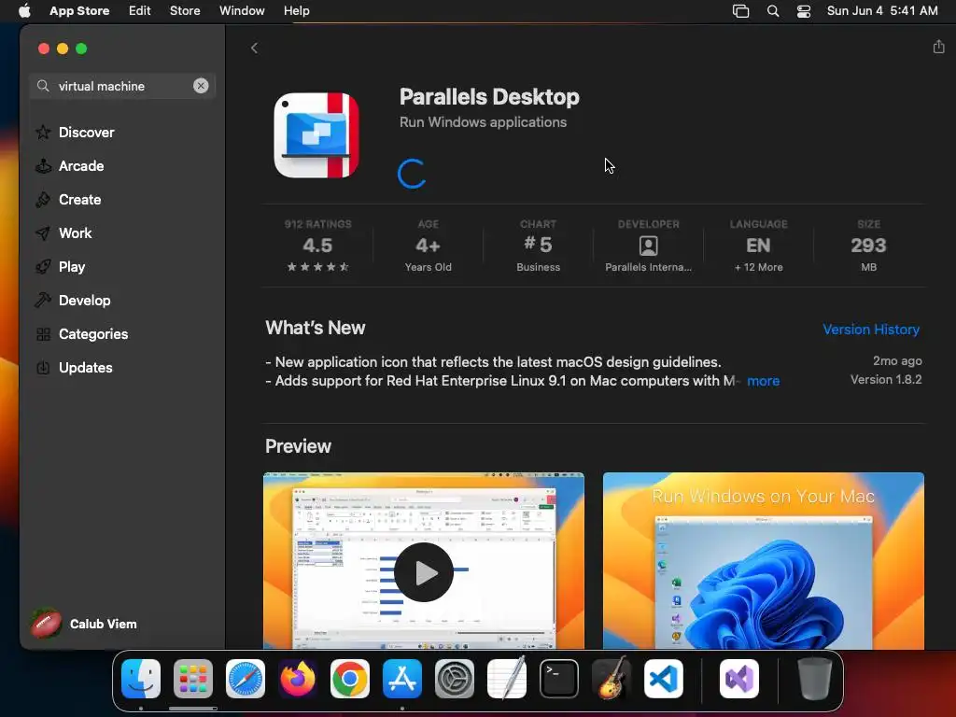The image size is (956, 717).
Task: Click the 4+ Years Old age badge
Action: [x=428, y=246]
